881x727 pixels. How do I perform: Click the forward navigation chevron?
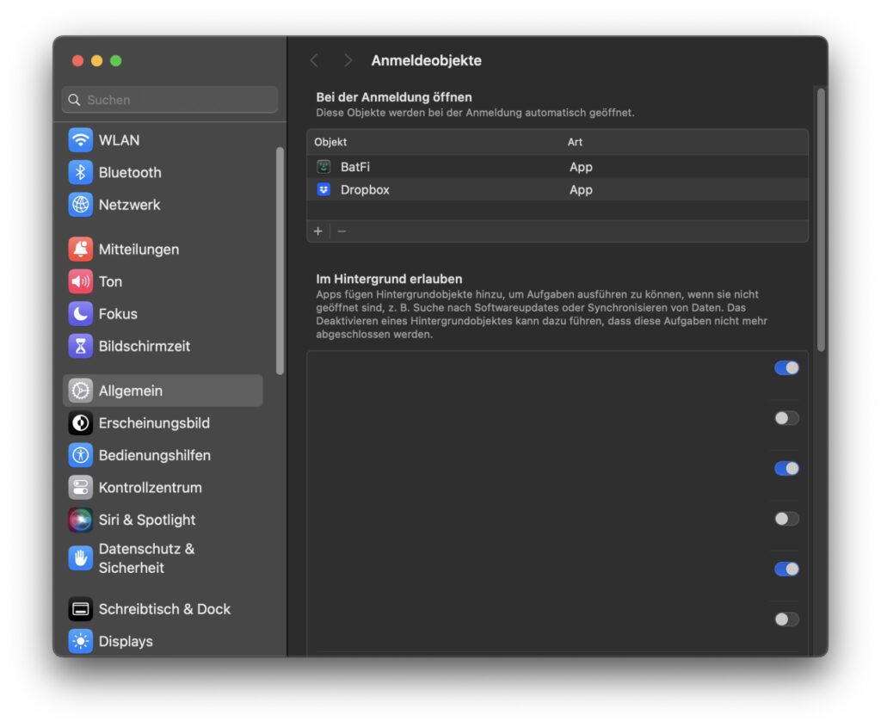tap(348, 60)
